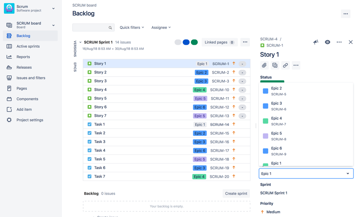
Task: Collapse the SCRUM Sprint 1 section
Action: (x=80, y=42)
